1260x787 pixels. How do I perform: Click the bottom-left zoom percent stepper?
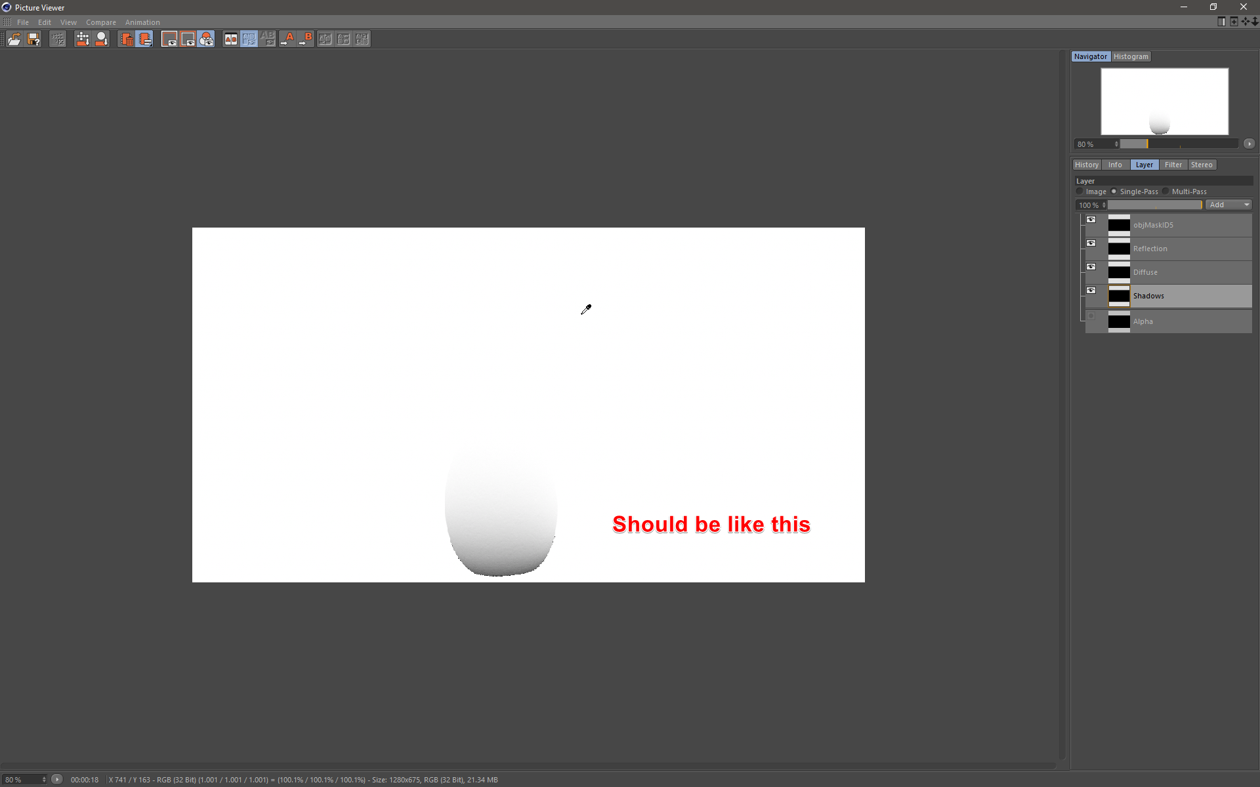tap(44, 780)
